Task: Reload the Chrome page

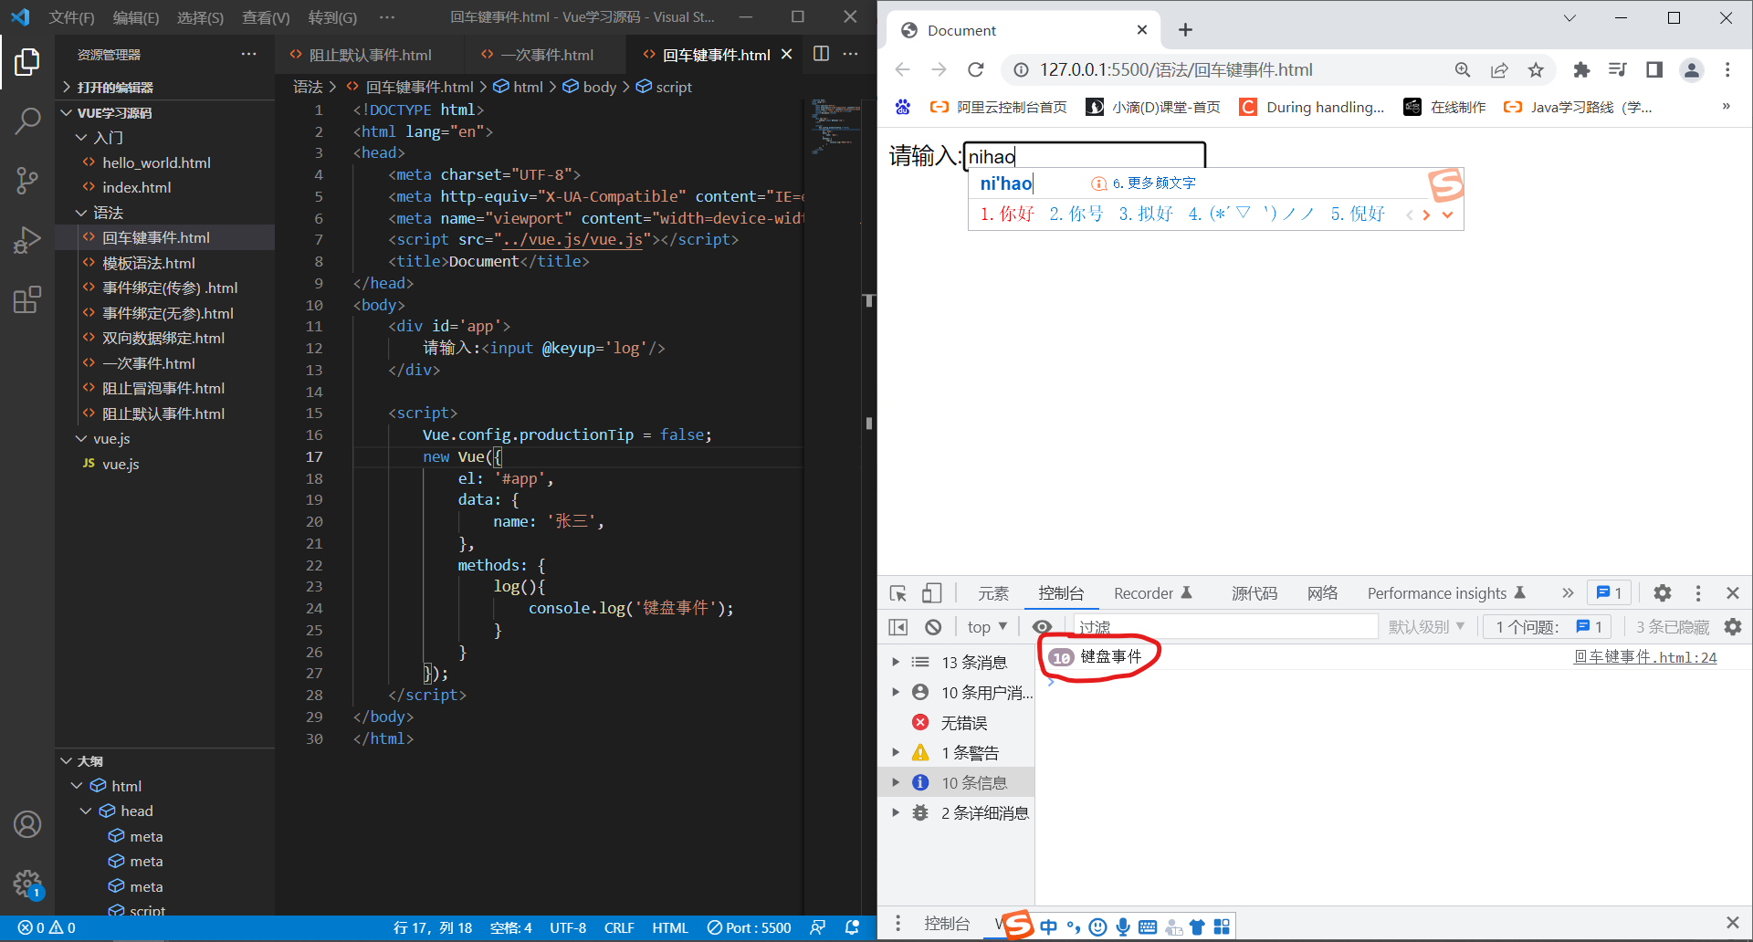Action: (x=976, y=70)
